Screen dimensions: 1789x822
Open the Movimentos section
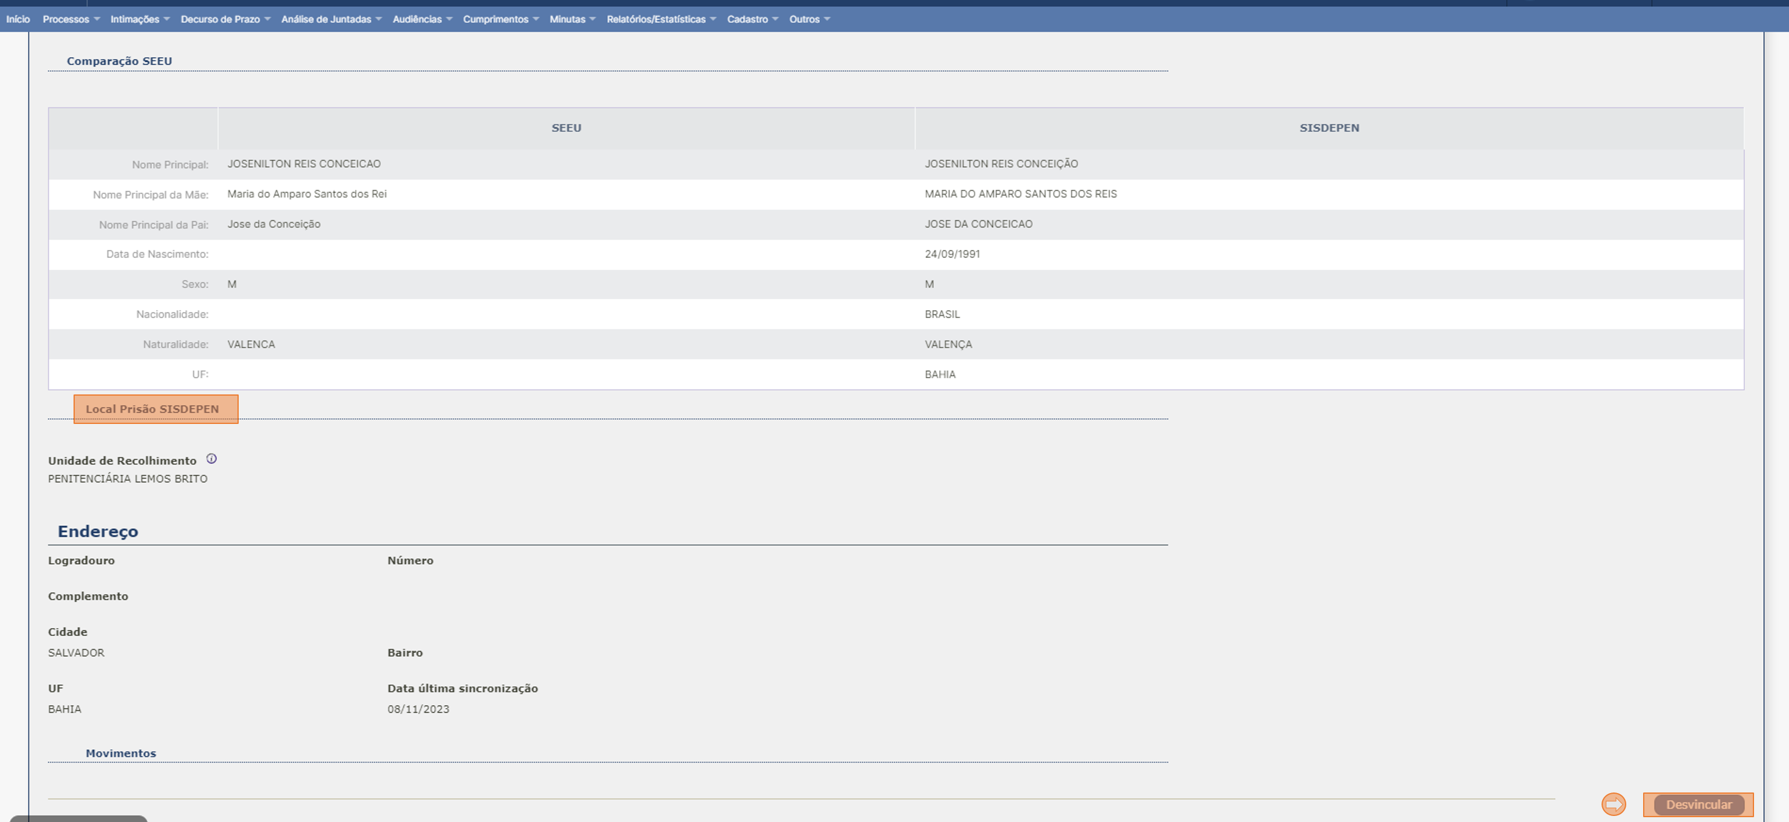pos(121,753)
